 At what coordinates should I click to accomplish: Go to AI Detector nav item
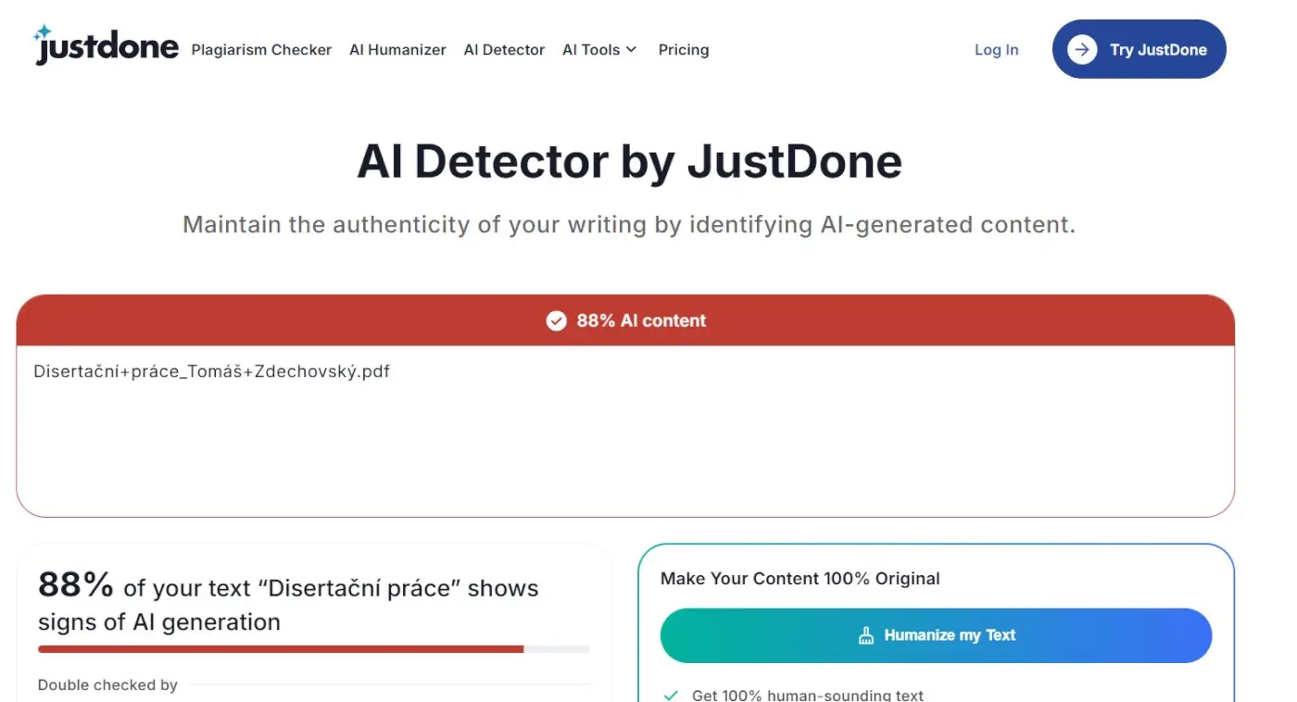pos(504,50)
